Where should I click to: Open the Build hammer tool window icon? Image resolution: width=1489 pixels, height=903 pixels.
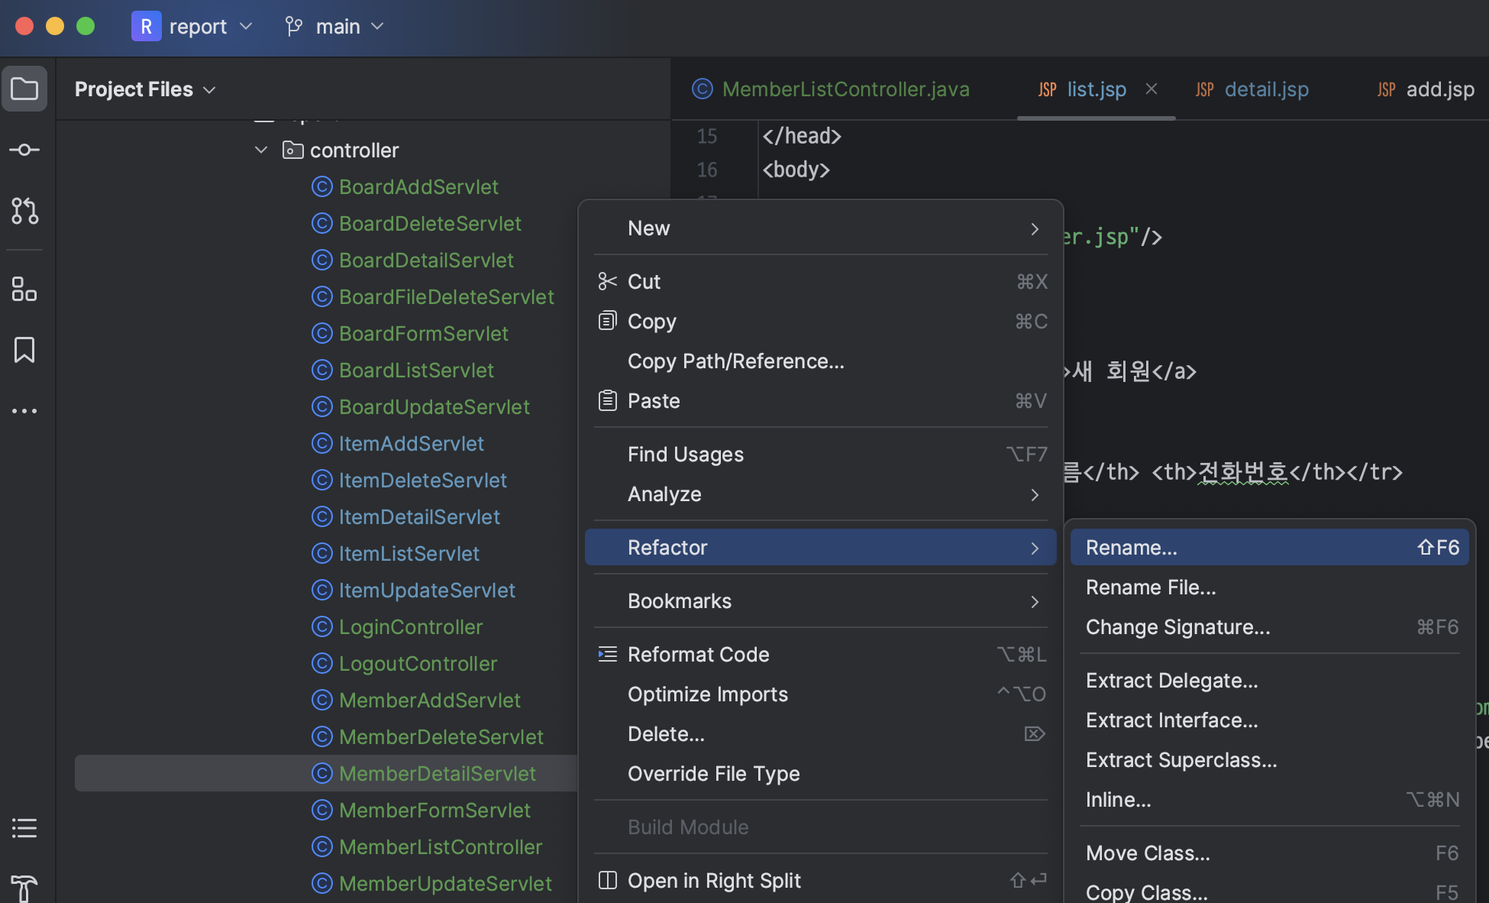[x=24, y=888]
